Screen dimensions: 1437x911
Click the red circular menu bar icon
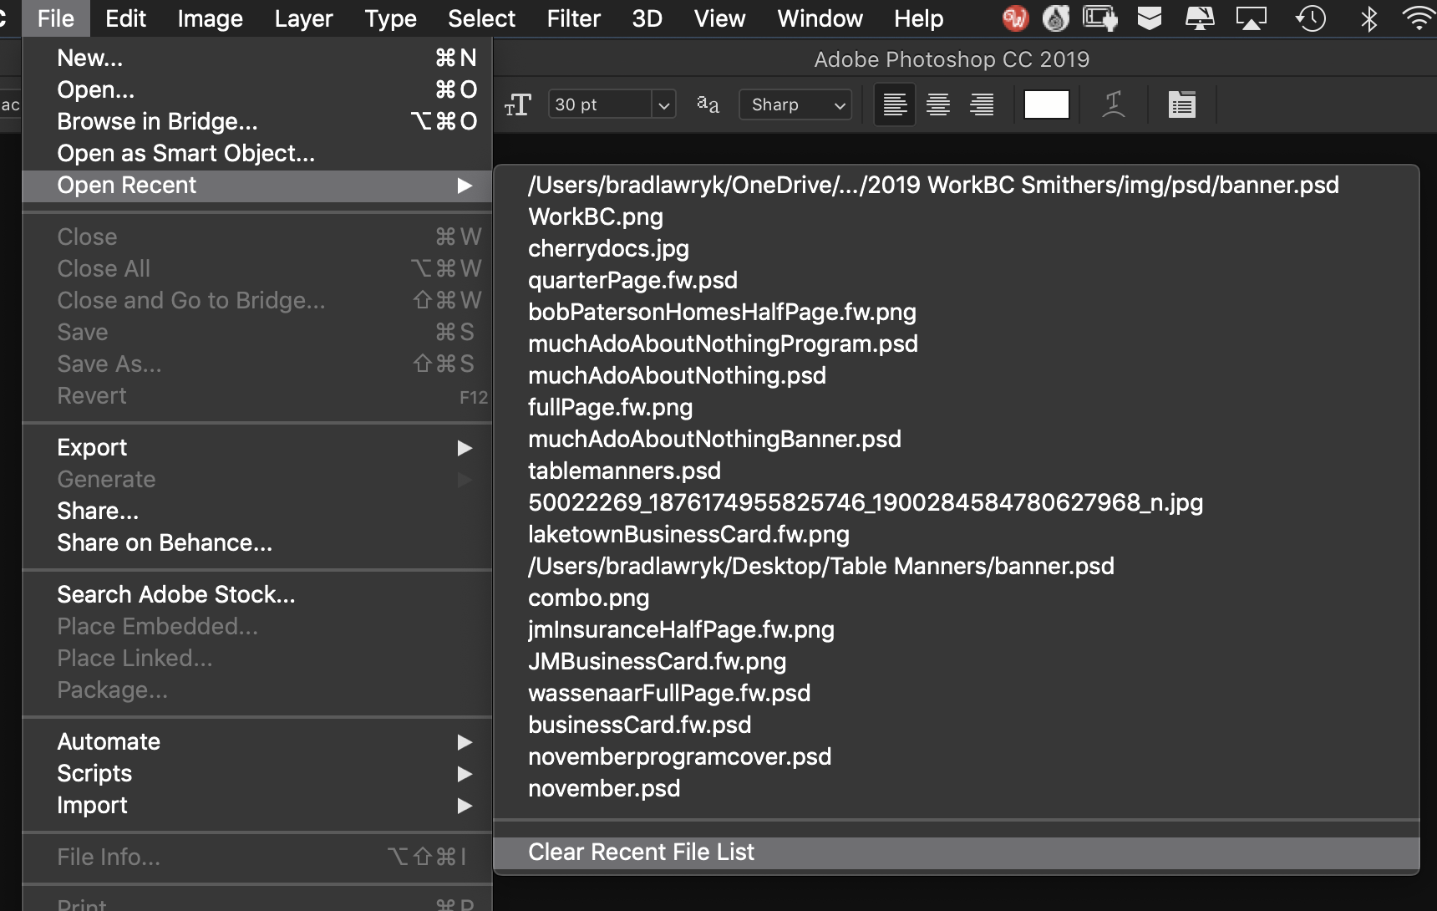tap(1014, 18)
